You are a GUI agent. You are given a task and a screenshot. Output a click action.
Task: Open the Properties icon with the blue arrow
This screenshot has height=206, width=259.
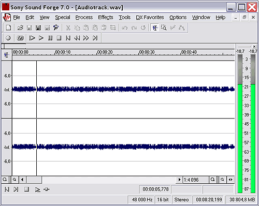coord(56,27)
